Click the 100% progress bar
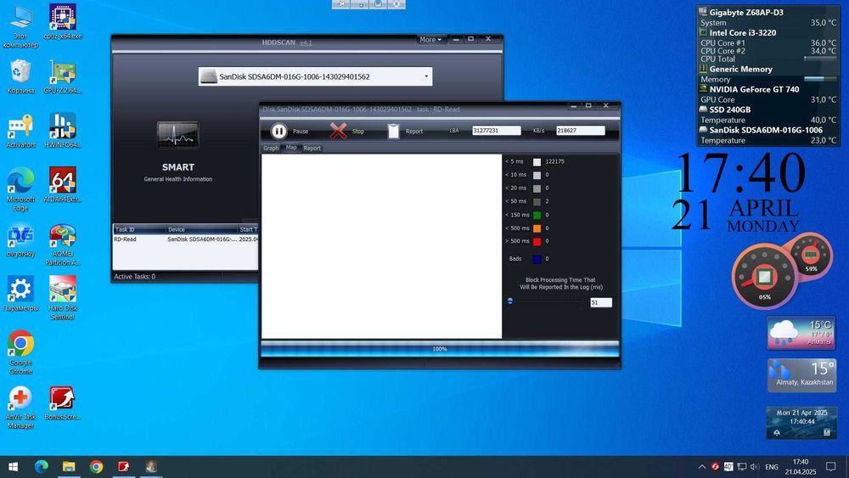The image size is (849, 478). pos(440,349)
